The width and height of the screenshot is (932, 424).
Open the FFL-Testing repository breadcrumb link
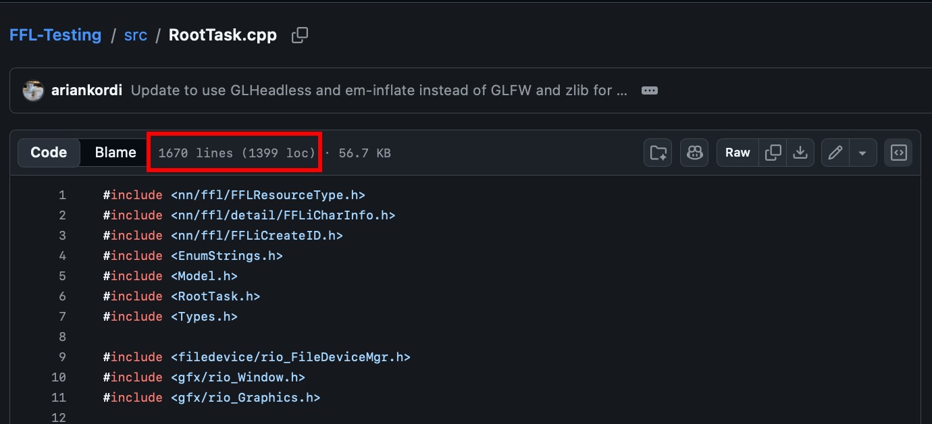[x=55, y=35]
